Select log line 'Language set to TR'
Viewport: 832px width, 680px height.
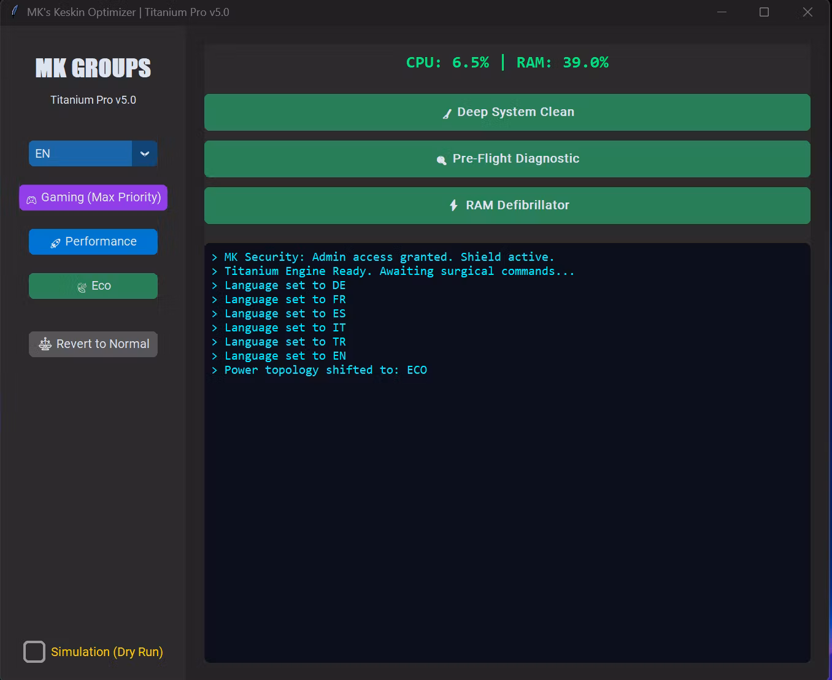(x=279, y=342)
